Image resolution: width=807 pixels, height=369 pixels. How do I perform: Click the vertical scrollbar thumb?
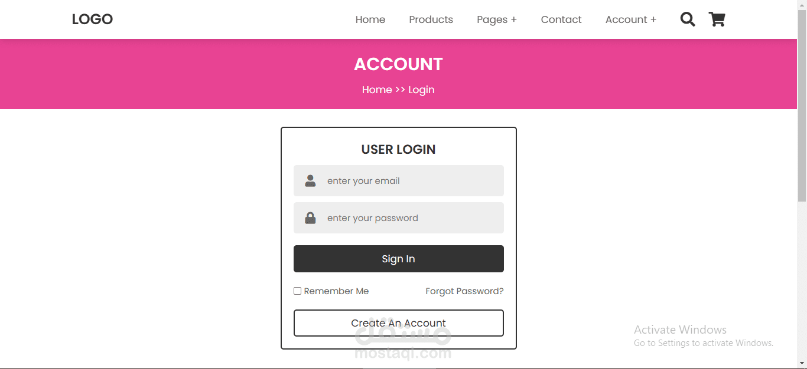point(802,106)
